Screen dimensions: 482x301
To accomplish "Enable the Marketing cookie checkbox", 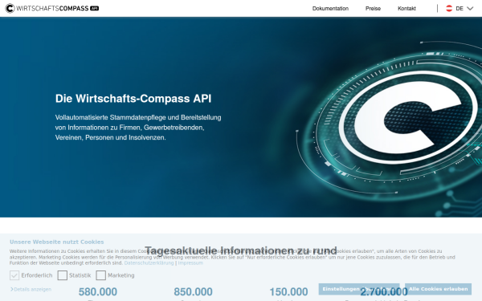I will (101, 275).
